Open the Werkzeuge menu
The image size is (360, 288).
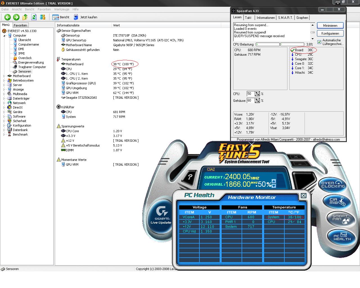point(62,9)
